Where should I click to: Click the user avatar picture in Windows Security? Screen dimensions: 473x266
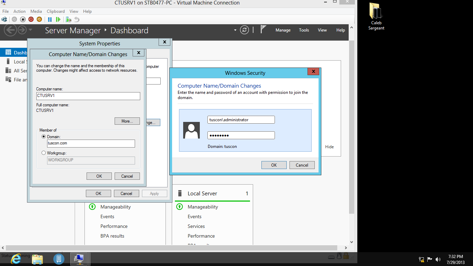click(x=191, y=130)
